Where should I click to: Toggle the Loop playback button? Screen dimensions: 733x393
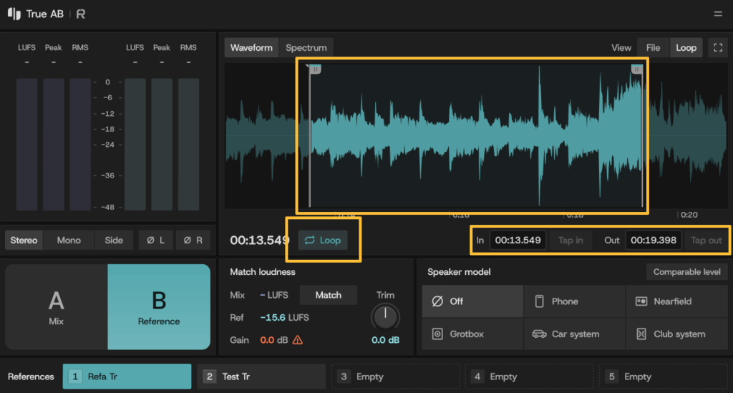coord(323,241)
